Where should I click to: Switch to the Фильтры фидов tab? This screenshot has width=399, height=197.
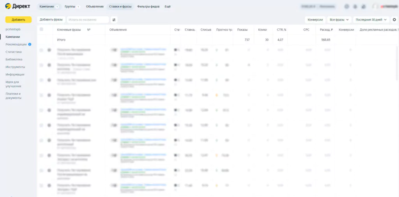click(148, 7)
